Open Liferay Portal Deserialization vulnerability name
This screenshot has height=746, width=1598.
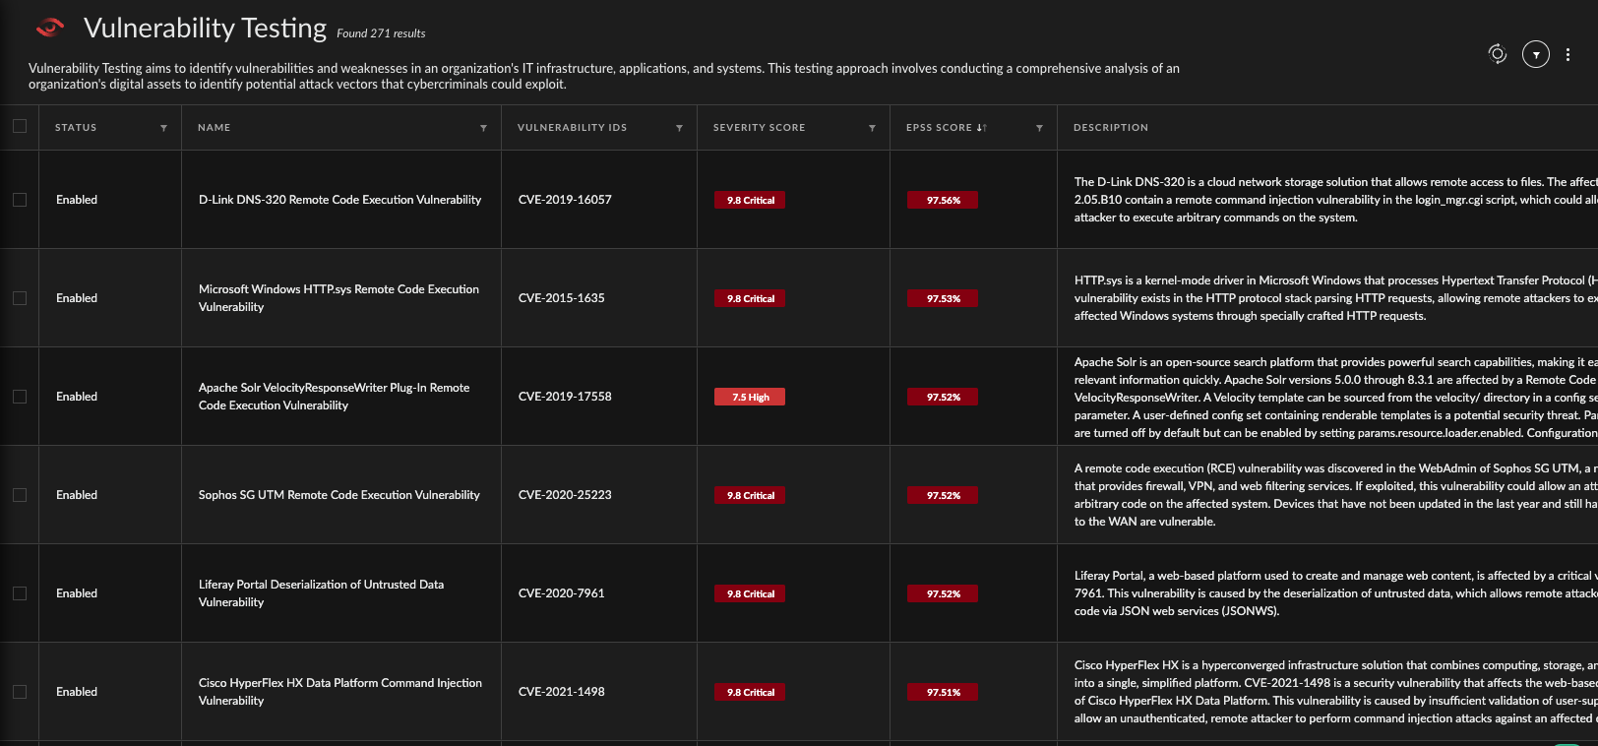pos(321,593)
